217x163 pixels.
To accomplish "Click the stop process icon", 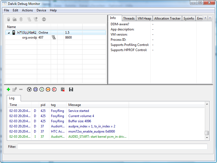I will (x=44, y=19).
